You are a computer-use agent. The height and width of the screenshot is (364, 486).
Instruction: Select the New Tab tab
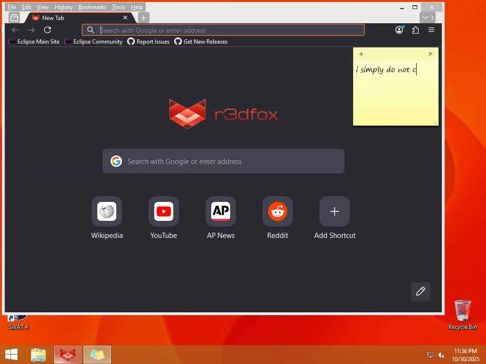click(80, 18)
